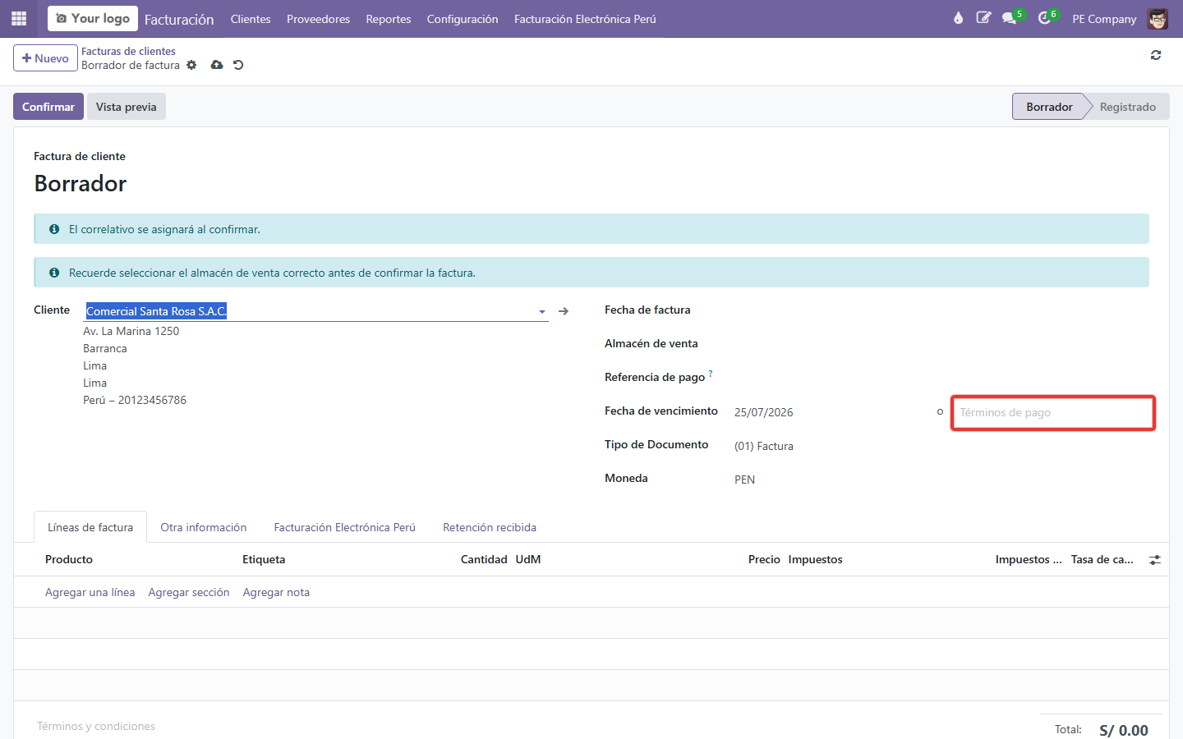This screenshot has height=739, width=1183.
Task: Open adjustable column settings icon in table
Action: (x=1155, y=560)
